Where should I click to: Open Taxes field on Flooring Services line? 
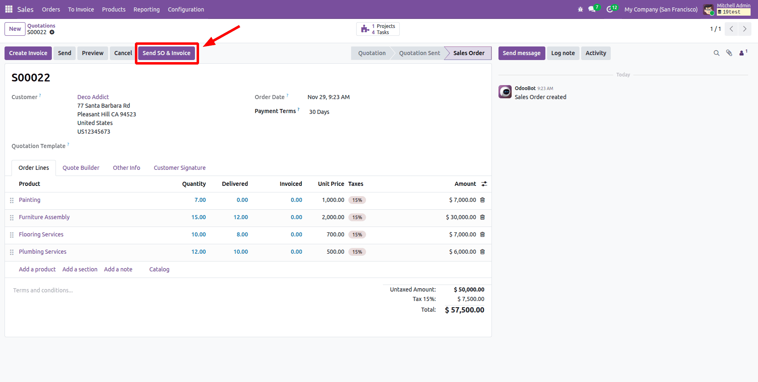[x=357, y=234]
